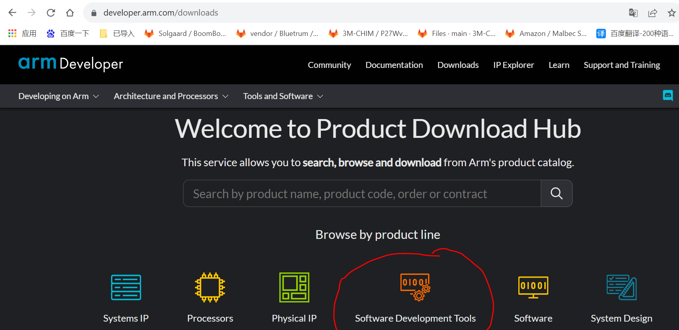Screen dimensions: 679x330
Task: Click the Systems IP label
Action: (x=126, y=318)
